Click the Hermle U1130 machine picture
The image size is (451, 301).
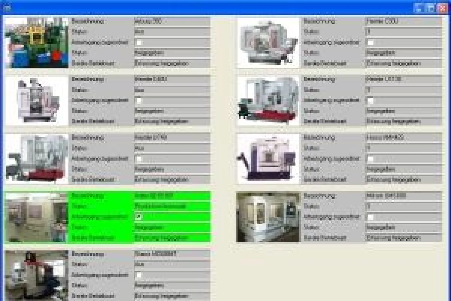tap(268, 100)
